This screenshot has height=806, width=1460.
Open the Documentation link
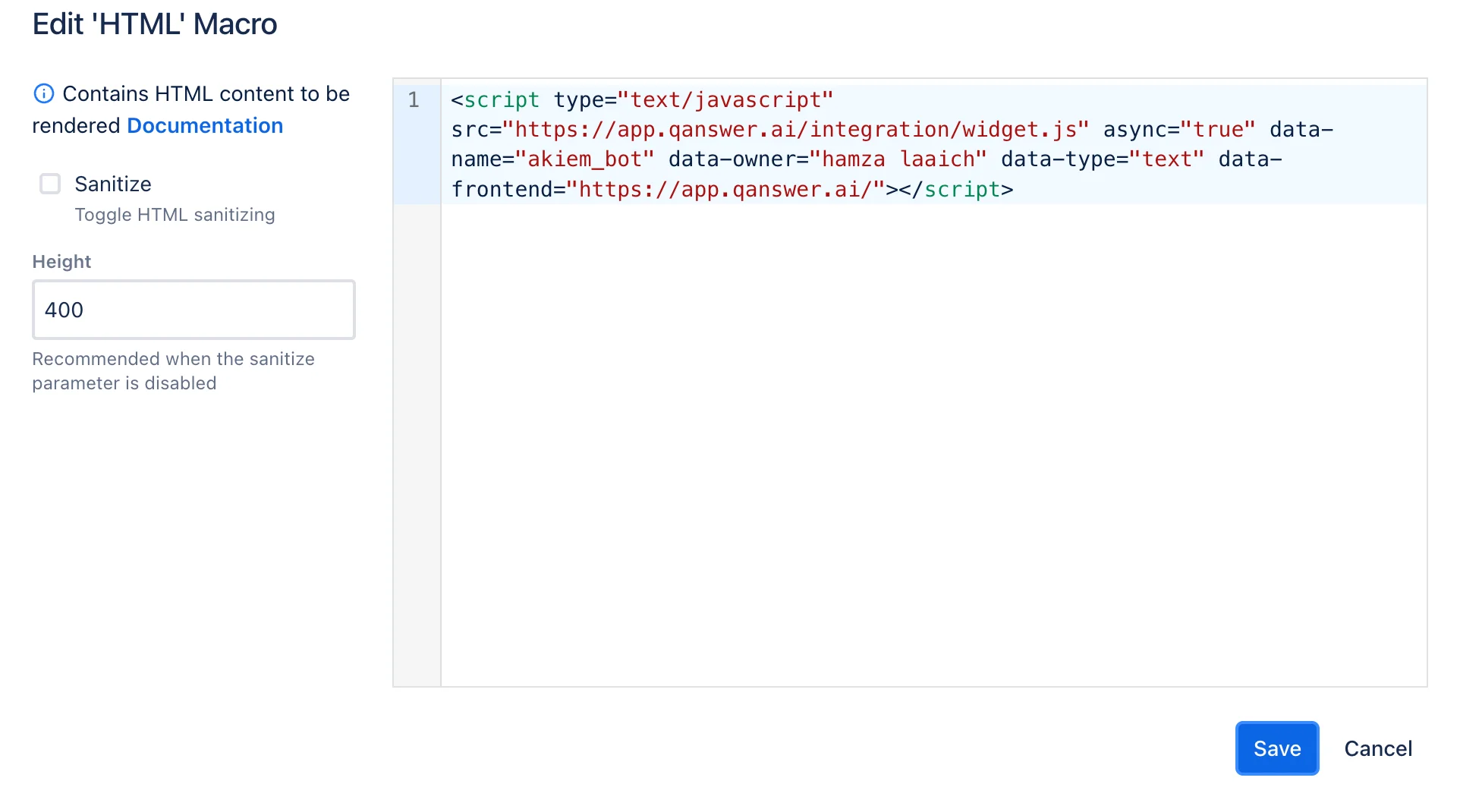[x=205, y=125]
